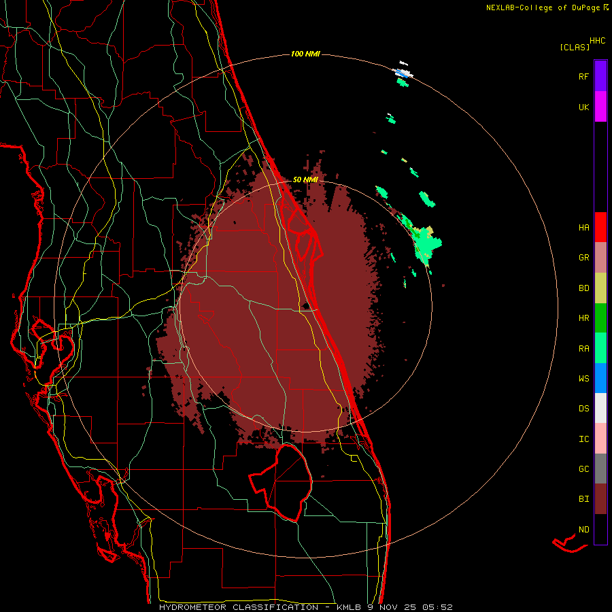Click the HA red legend swatch
Image resolution: width=612 pixels, height=612 pixels.
pyautogui.click(x=600, y=227)
